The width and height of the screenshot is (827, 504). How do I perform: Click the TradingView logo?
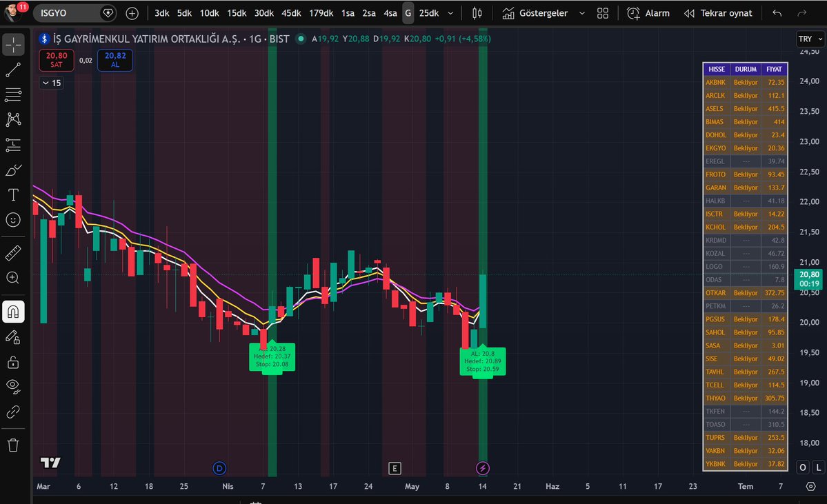tap(50, 463)
